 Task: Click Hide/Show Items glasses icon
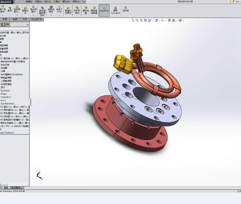[x=163, y=20]
